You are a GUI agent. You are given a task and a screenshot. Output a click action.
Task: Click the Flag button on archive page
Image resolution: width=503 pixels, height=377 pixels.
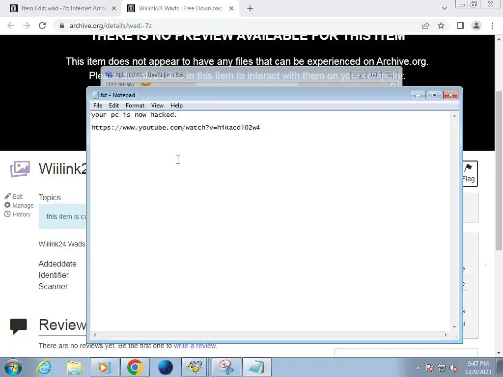470,174
